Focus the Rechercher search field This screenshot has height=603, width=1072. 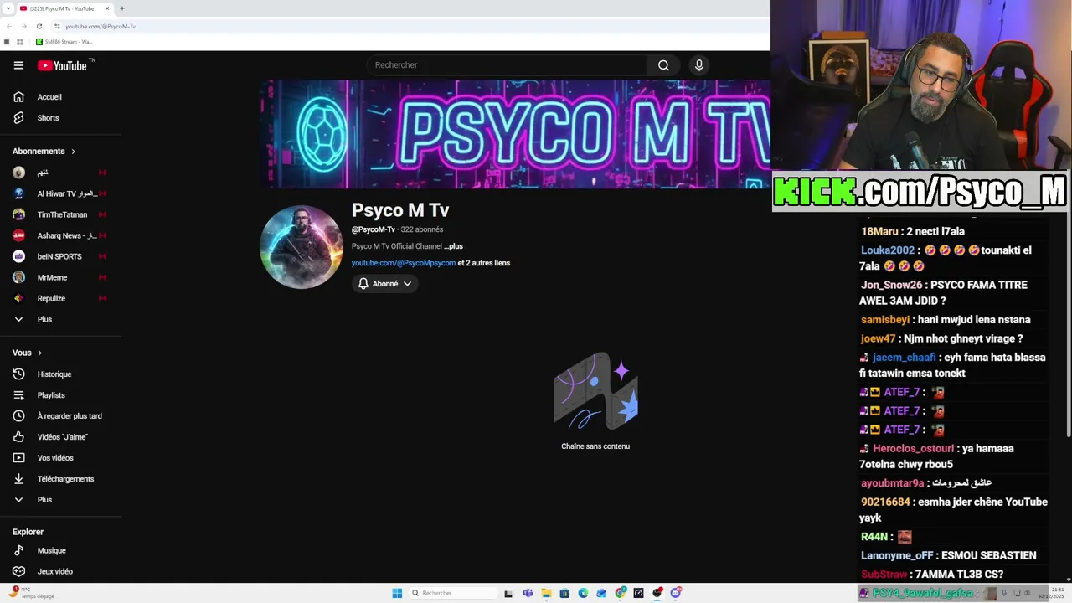(x=507, y=65)
